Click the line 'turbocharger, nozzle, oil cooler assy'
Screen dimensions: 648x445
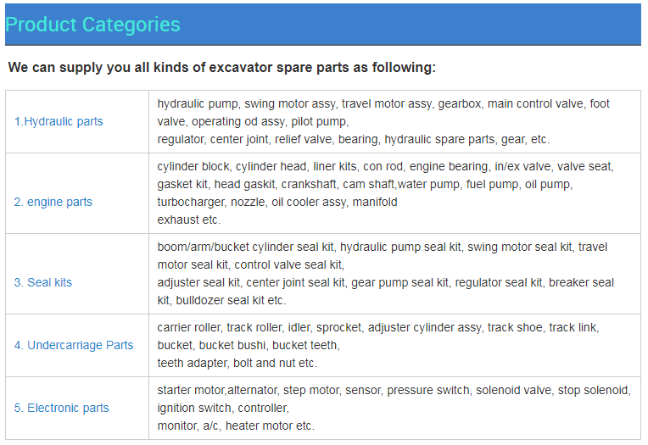(277, 202)
